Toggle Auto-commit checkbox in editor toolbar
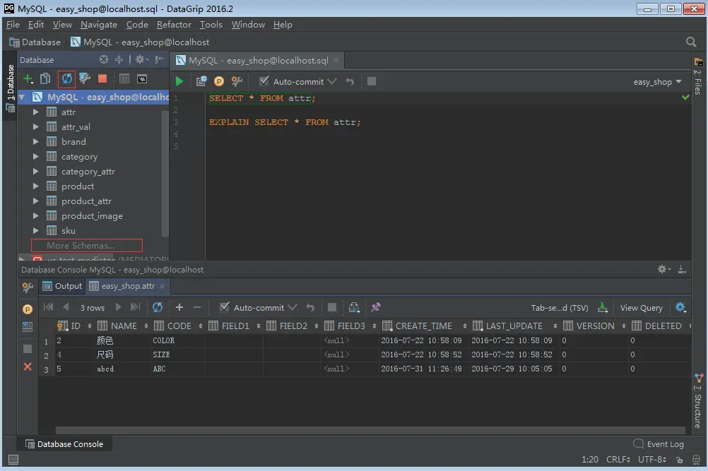This screenshot has height=471, width=708. click(264, 81)
